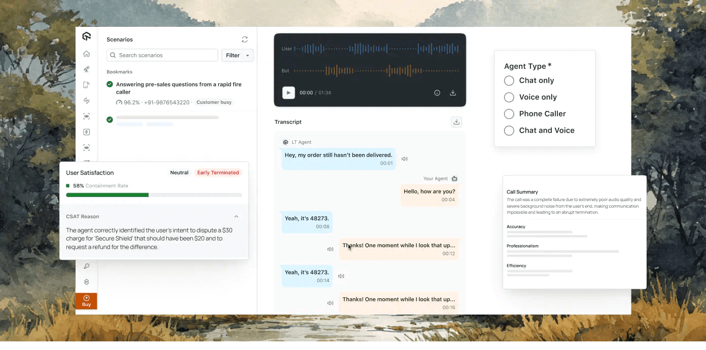The width and height of the screenshot is (706, 350).
Task: Click the User Satisfaction title
Action: tap(90, 173)
